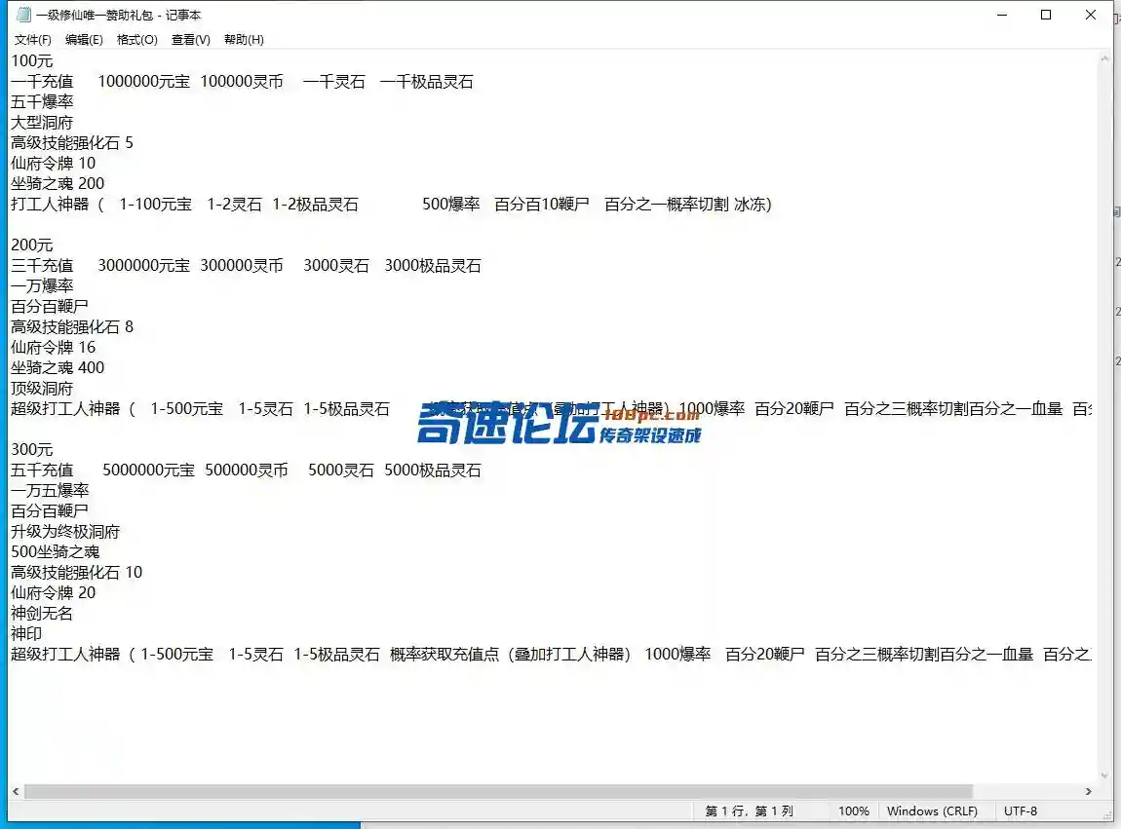Click the 100% zoom status entry

tap(854, 811)
